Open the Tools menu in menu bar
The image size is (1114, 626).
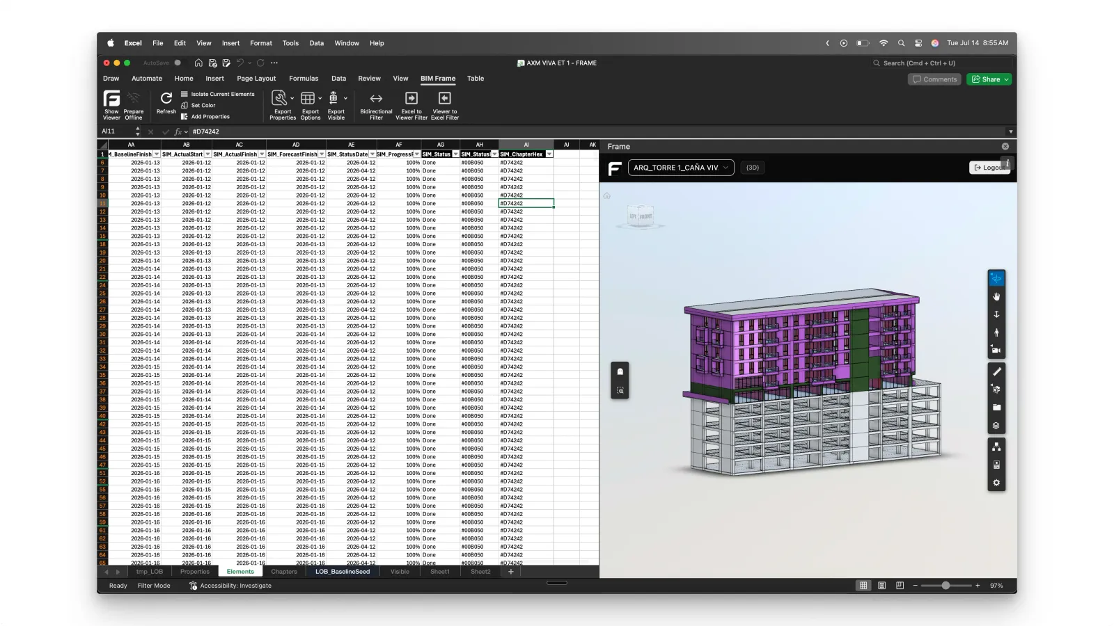click(x=290, y=43)
